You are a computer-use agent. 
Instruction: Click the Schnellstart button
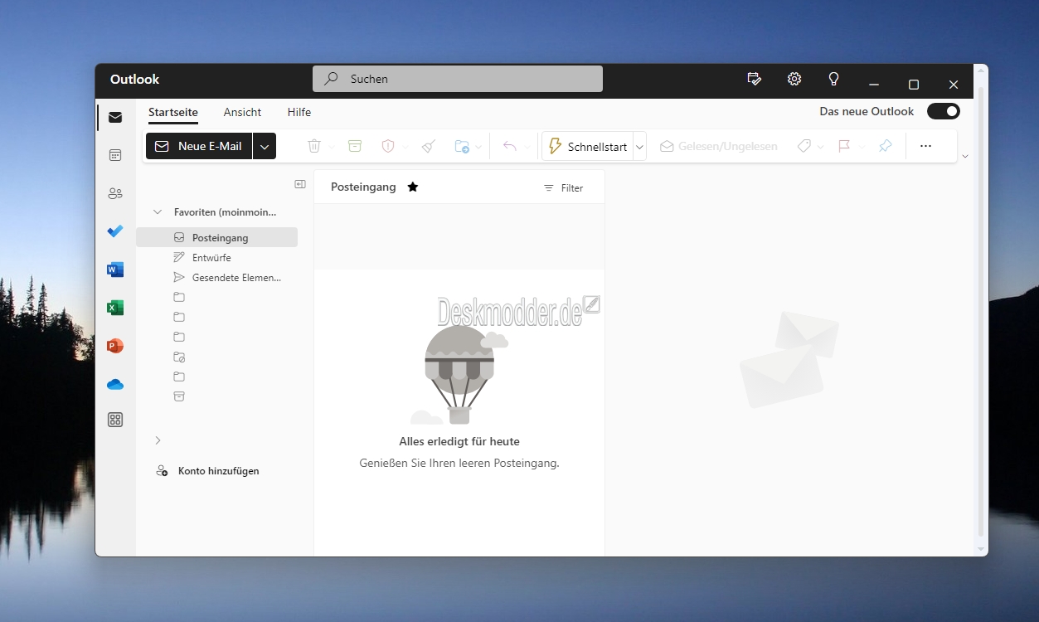[588, 146]
